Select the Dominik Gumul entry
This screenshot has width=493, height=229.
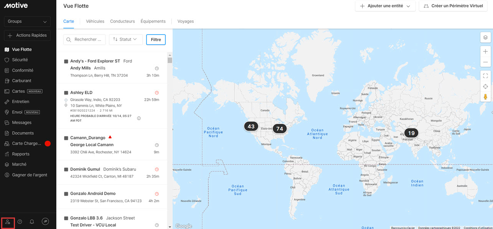pos(112,173)
